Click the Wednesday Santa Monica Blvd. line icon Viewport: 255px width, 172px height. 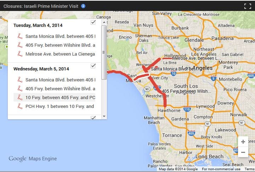20,80
